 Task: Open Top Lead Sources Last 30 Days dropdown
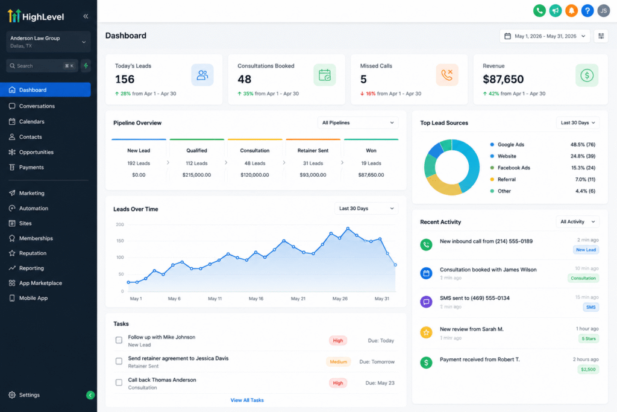pyautogui.click(x=578, y=122)
